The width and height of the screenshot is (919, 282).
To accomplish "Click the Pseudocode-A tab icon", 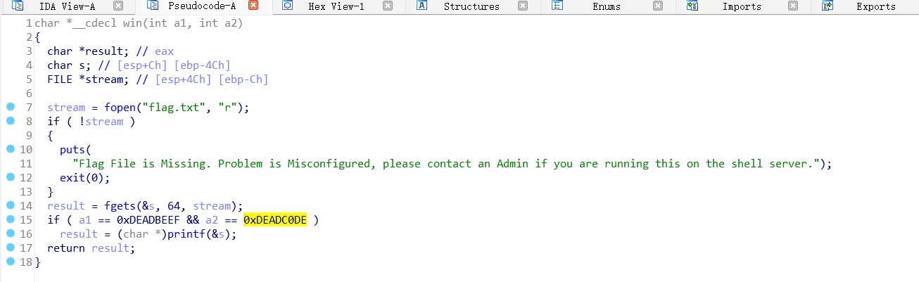I will coord(152,6).
